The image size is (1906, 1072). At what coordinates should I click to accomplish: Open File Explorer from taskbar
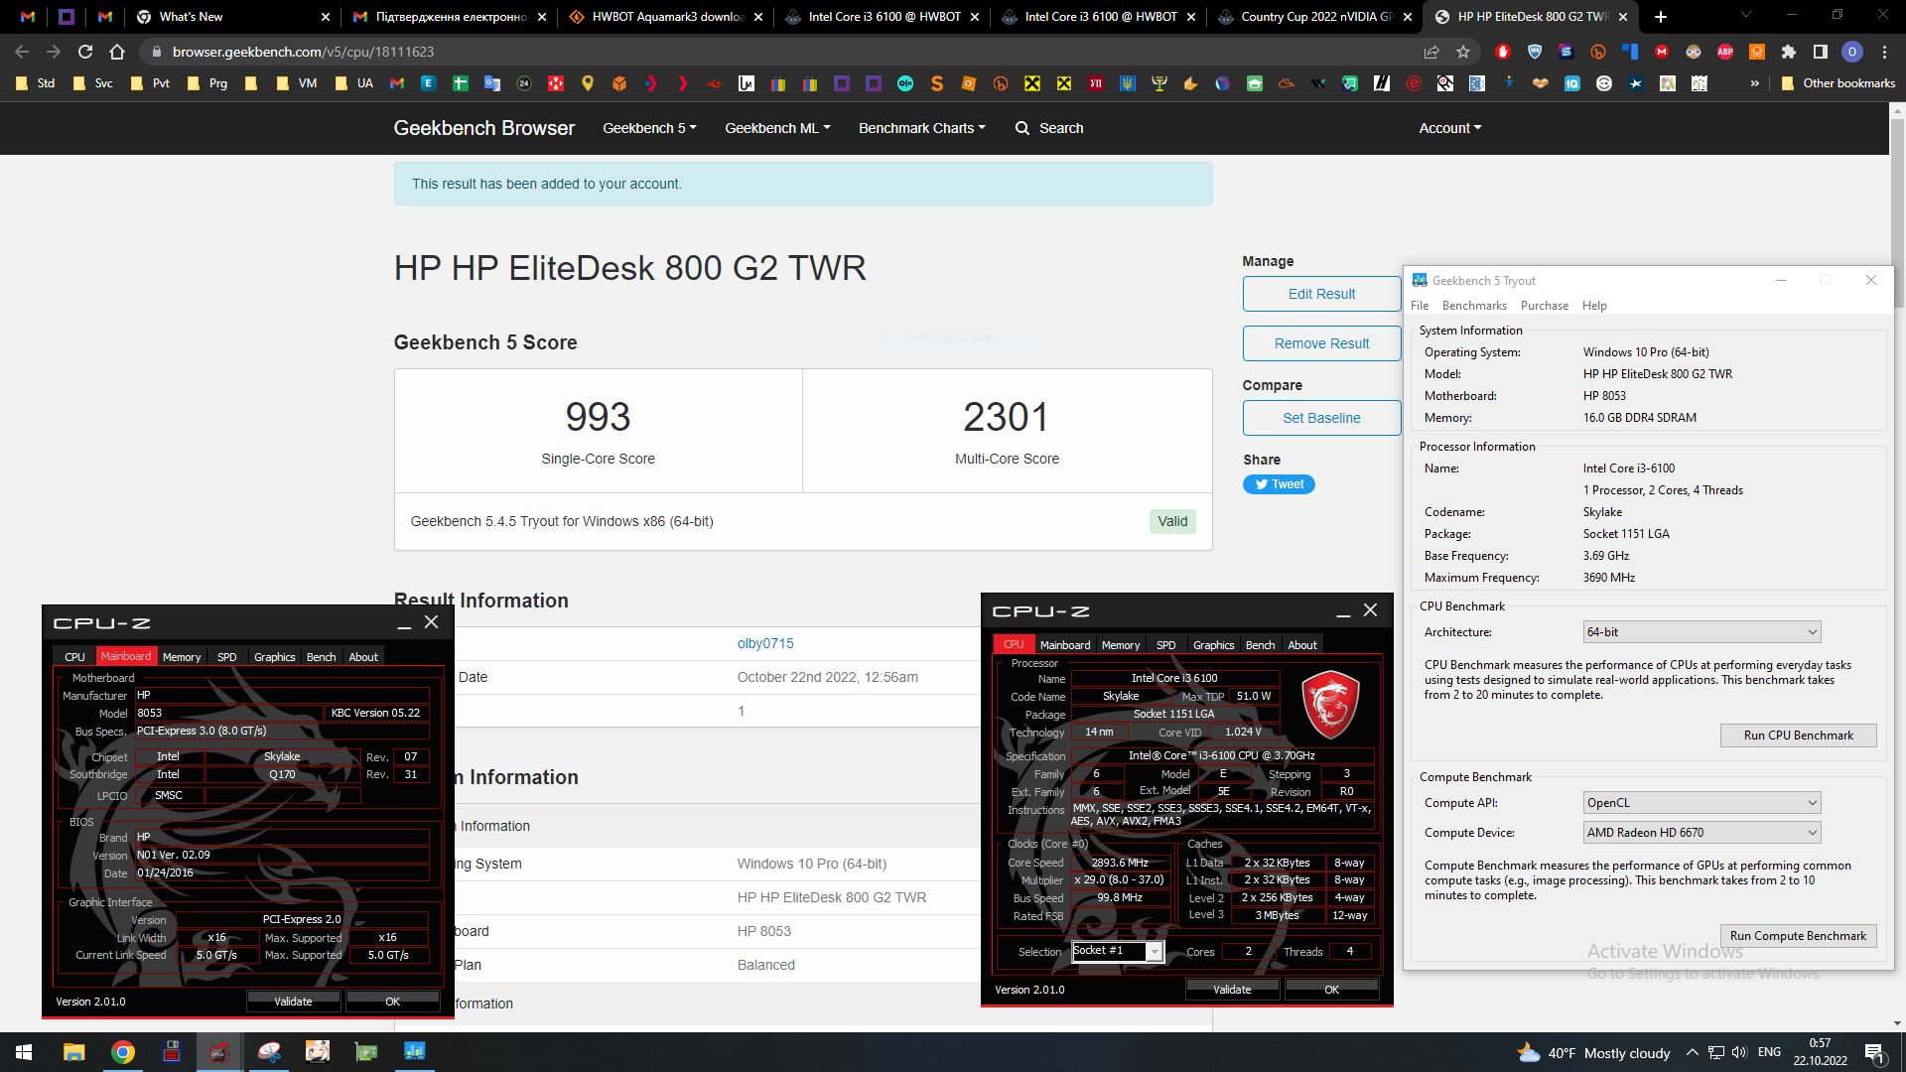[74, 1052]
